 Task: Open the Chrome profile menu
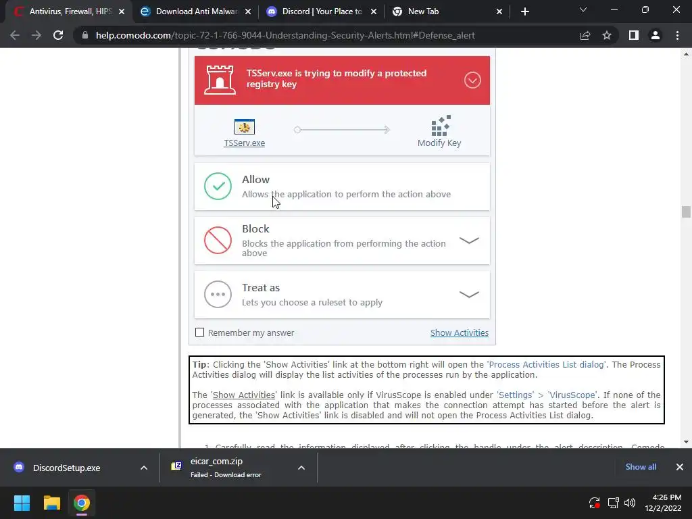point(656,35)
